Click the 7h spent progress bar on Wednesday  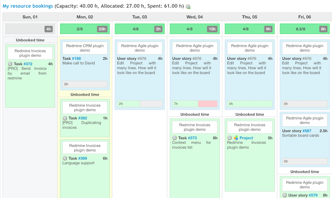pyautogui.click(x=185, y=104)
